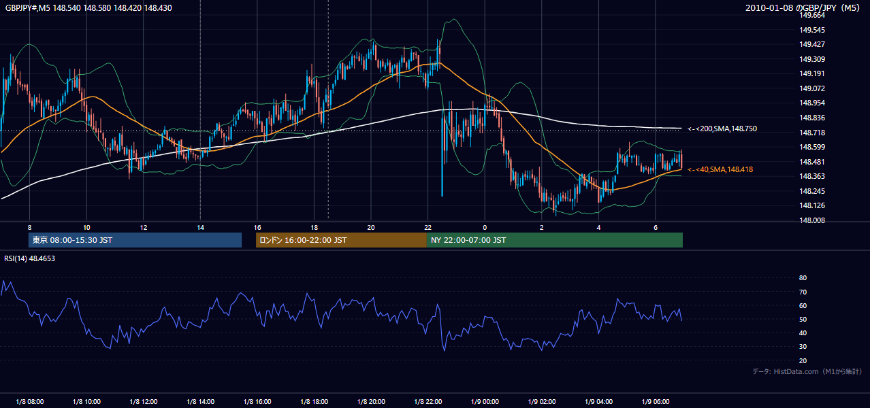Click the RSI 30 level label
The image size is (870, 408).
coord(803,347)
